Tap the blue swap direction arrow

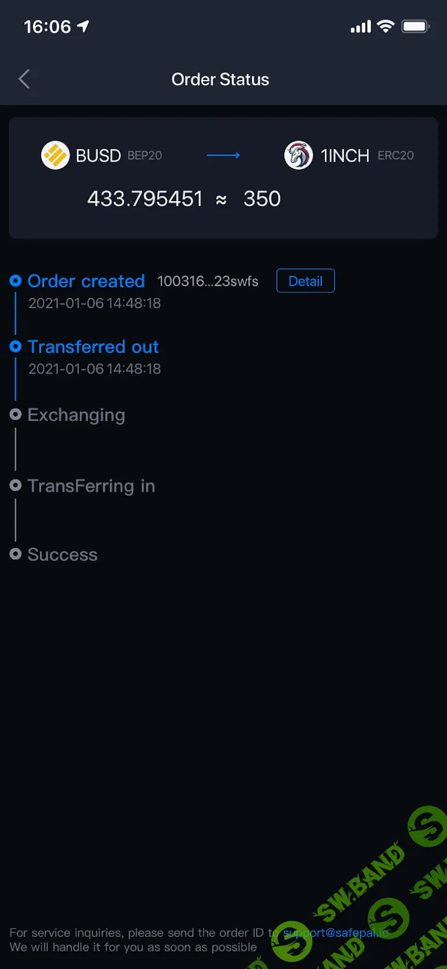pyautogui.click(x=223, y=156)
